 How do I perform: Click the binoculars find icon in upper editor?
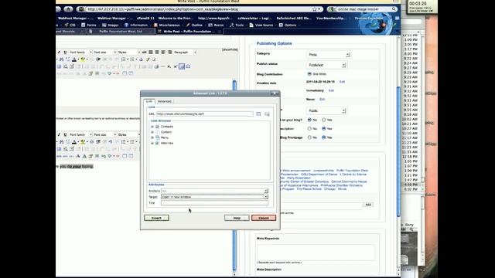tap(62, 59)
